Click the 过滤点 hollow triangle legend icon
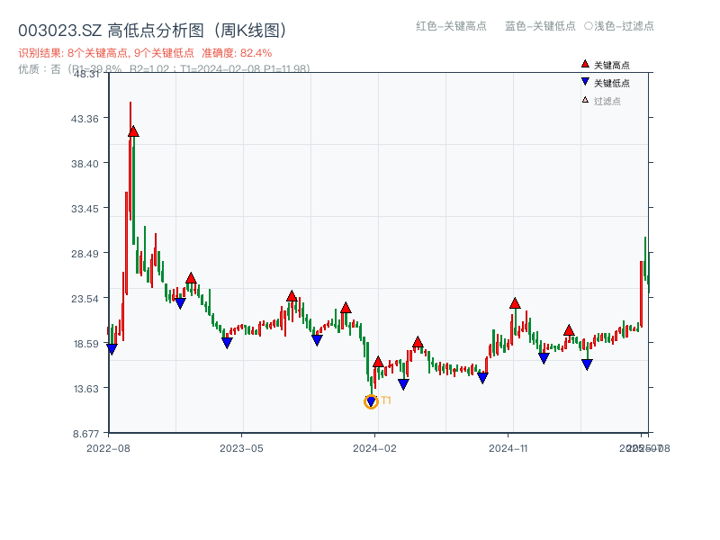The width and height of the screenshot is (720, 540). [x=583, y=98]
